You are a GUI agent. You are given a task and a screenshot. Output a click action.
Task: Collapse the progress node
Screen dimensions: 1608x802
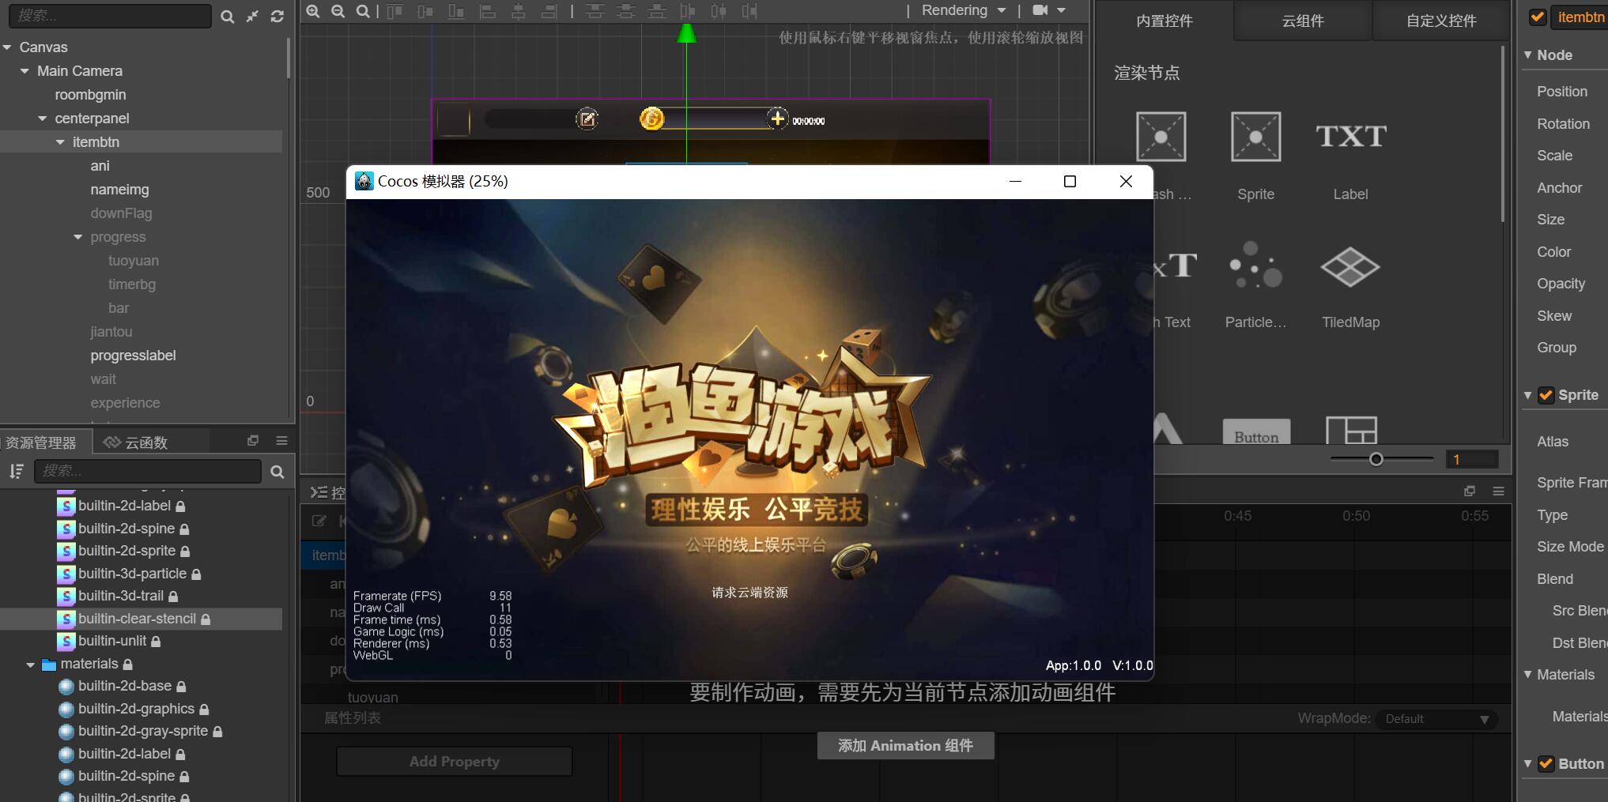tap(78, 237)
